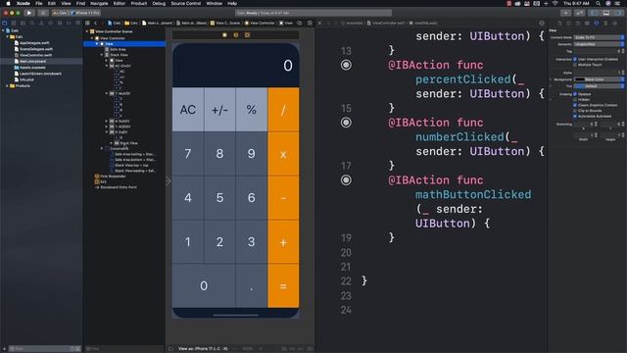Image resolution: width=627 pixels, height=353 pixels.
Task: Click the +/- calculator button on canvas
Action: pos(219,110)
